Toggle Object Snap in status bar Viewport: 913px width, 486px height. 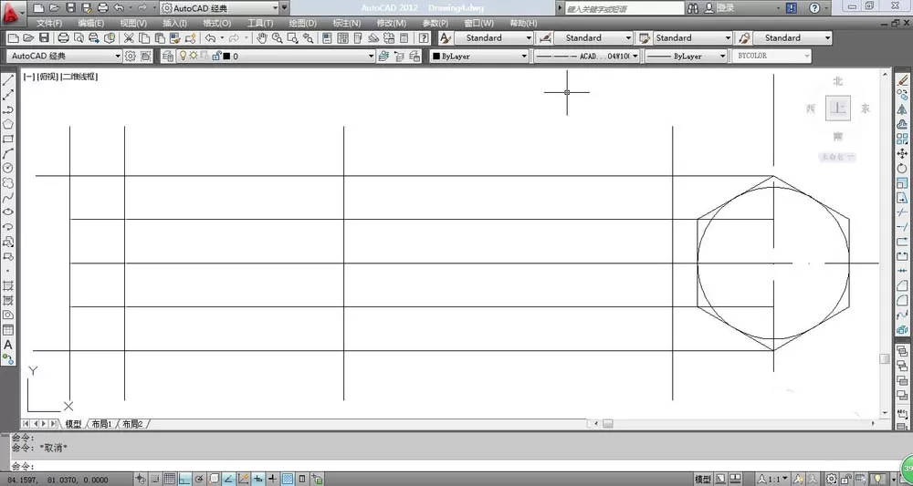pyautogui.click(x=215, y=479)
